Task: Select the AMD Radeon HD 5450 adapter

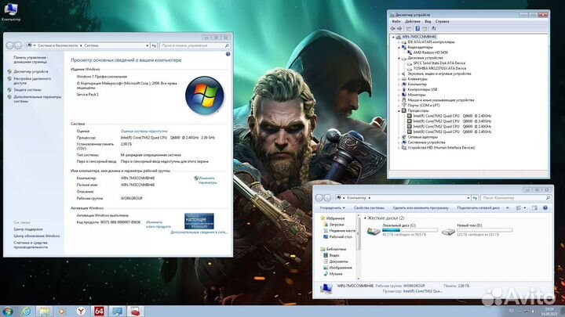Action: tap(430, 52)
